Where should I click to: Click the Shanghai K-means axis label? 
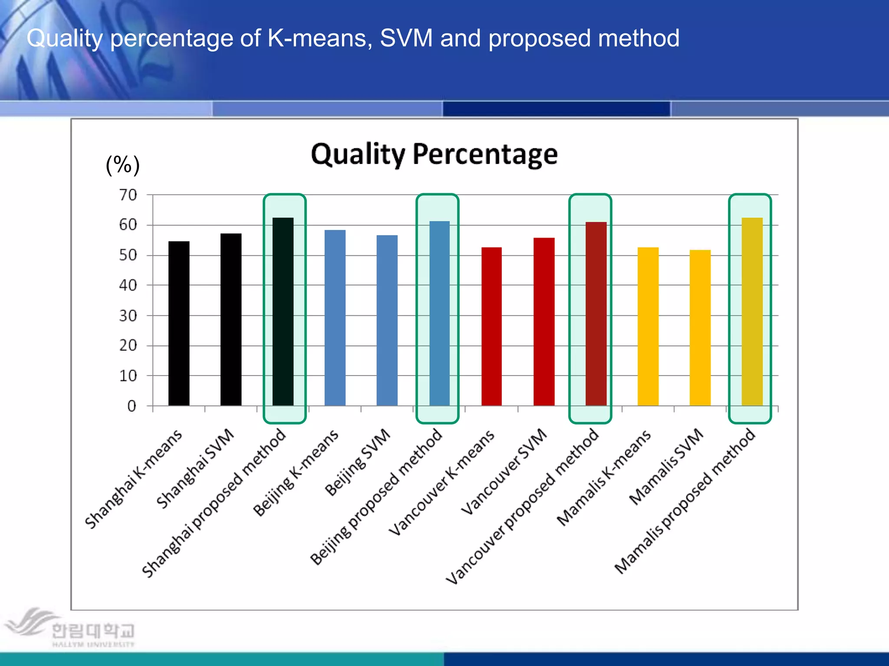click(x=133, y=479)
